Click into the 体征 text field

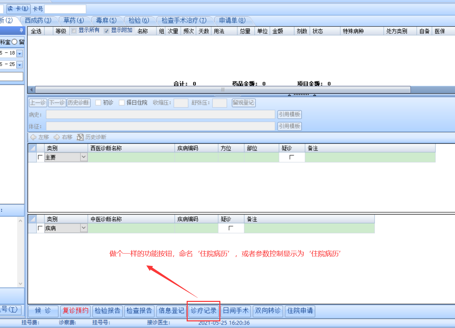(161, 126)
